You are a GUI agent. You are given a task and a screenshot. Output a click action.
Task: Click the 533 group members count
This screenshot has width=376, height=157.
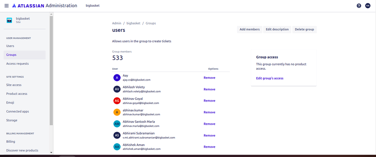click(x=118, y=58)
